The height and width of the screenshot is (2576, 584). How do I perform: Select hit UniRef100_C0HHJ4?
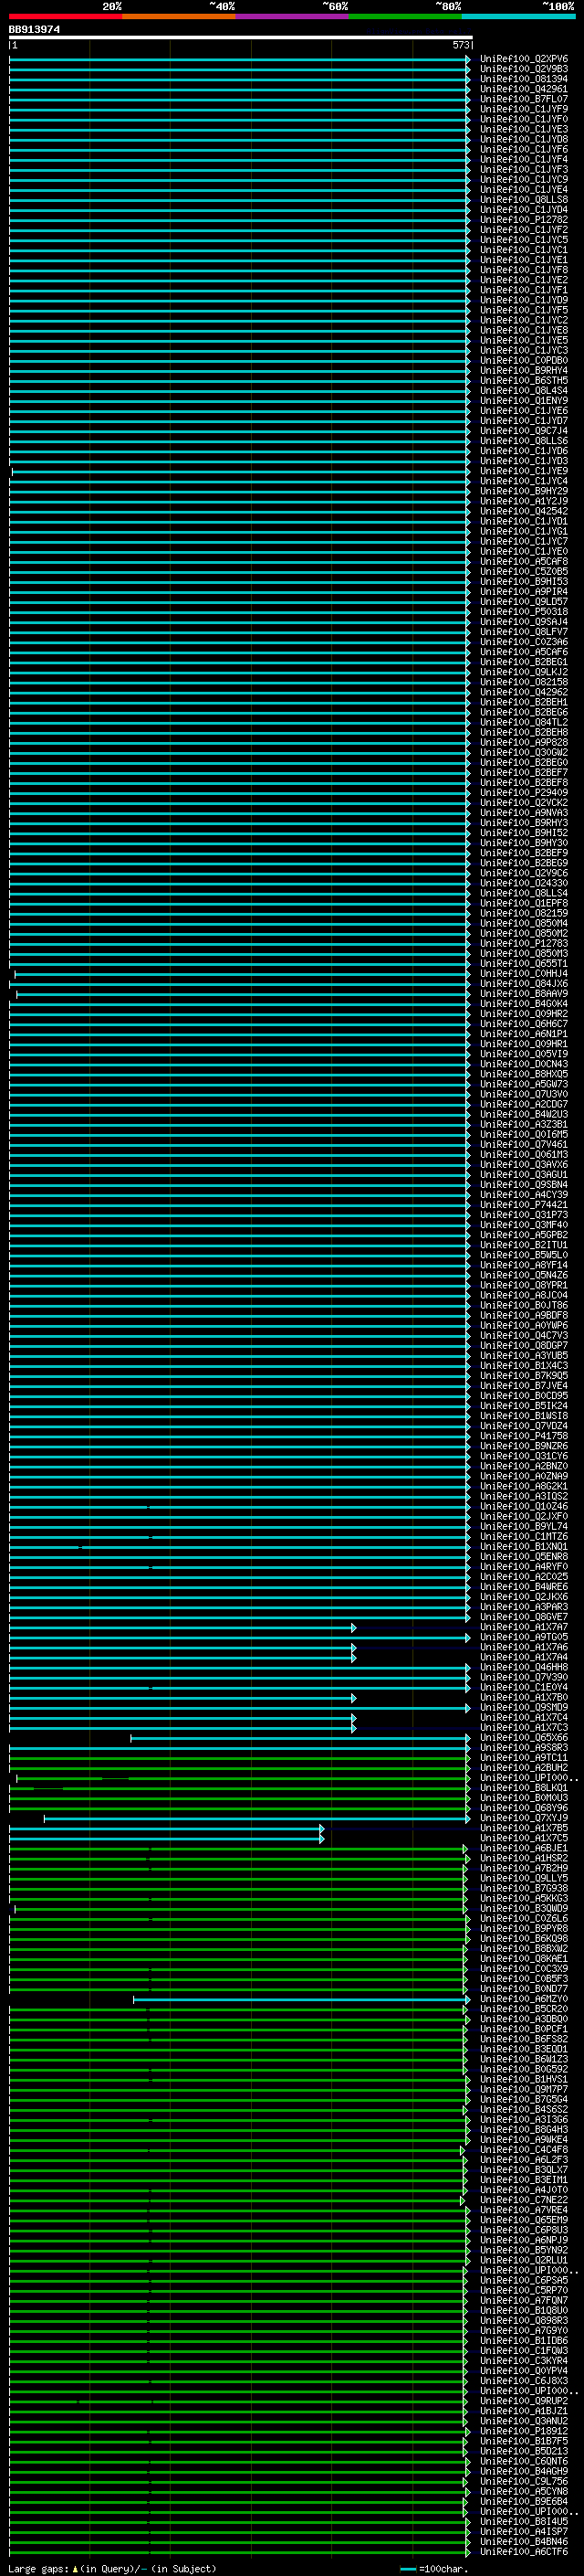(x=523, y=974)
